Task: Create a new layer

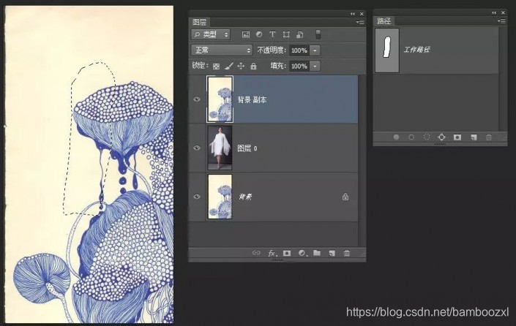Action: (332, 253)
